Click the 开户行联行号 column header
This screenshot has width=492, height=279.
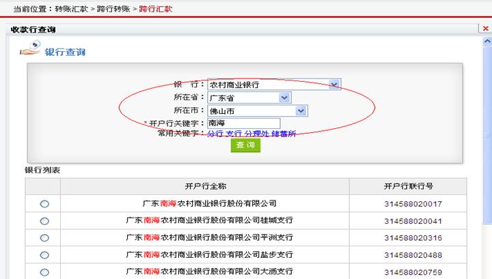click(x=408, y=186)
